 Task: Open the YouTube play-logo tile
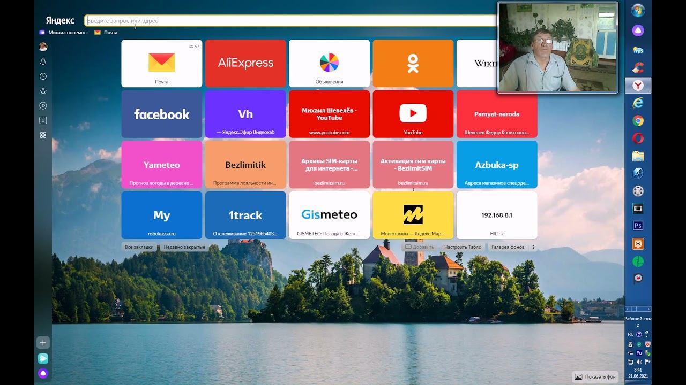tap(413, 114)
